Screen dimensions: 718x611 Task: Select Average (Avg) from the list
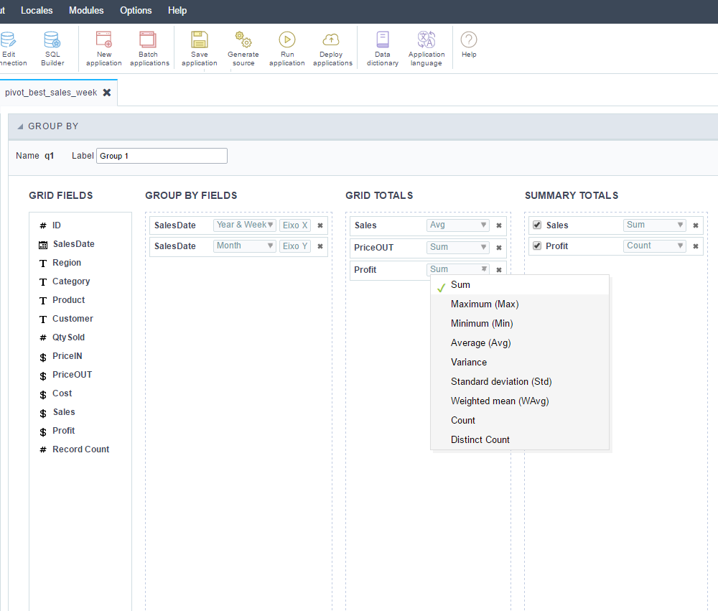(x=480, y=343)
